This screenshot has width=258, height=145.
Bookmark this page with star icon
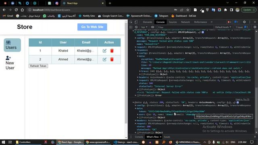point(188,10)
